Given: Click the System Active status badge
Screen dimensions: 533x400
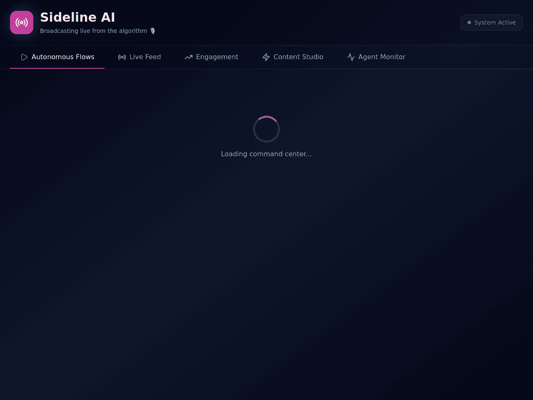Looking at the screenshot, I should pyautogui.click(x=492, y=22).
